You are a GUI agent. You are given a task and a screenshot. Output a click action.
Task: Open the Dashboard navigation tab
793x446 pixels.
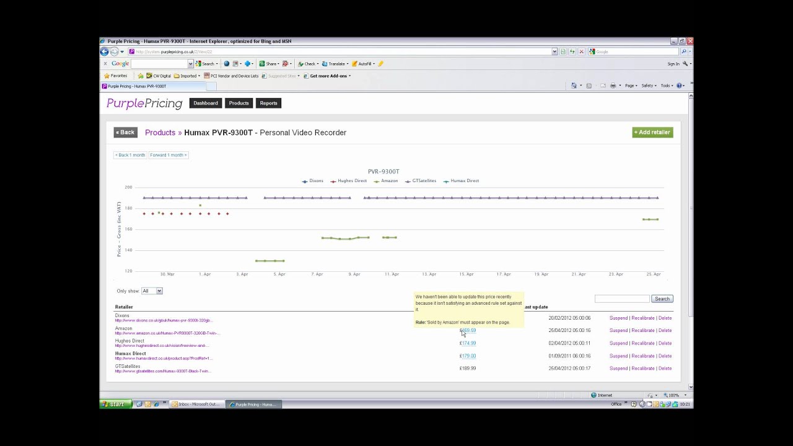pyautogui.click(x=206, y=103)
